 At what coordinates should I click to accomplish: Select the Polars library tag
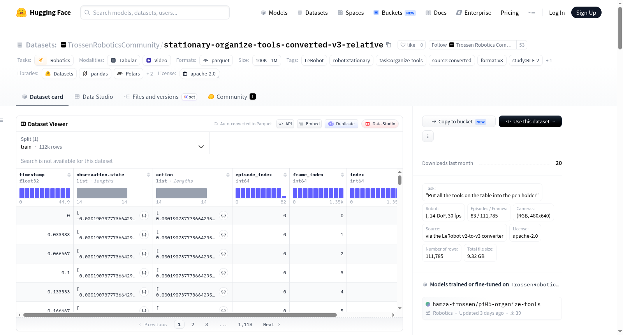click(128, 74)
